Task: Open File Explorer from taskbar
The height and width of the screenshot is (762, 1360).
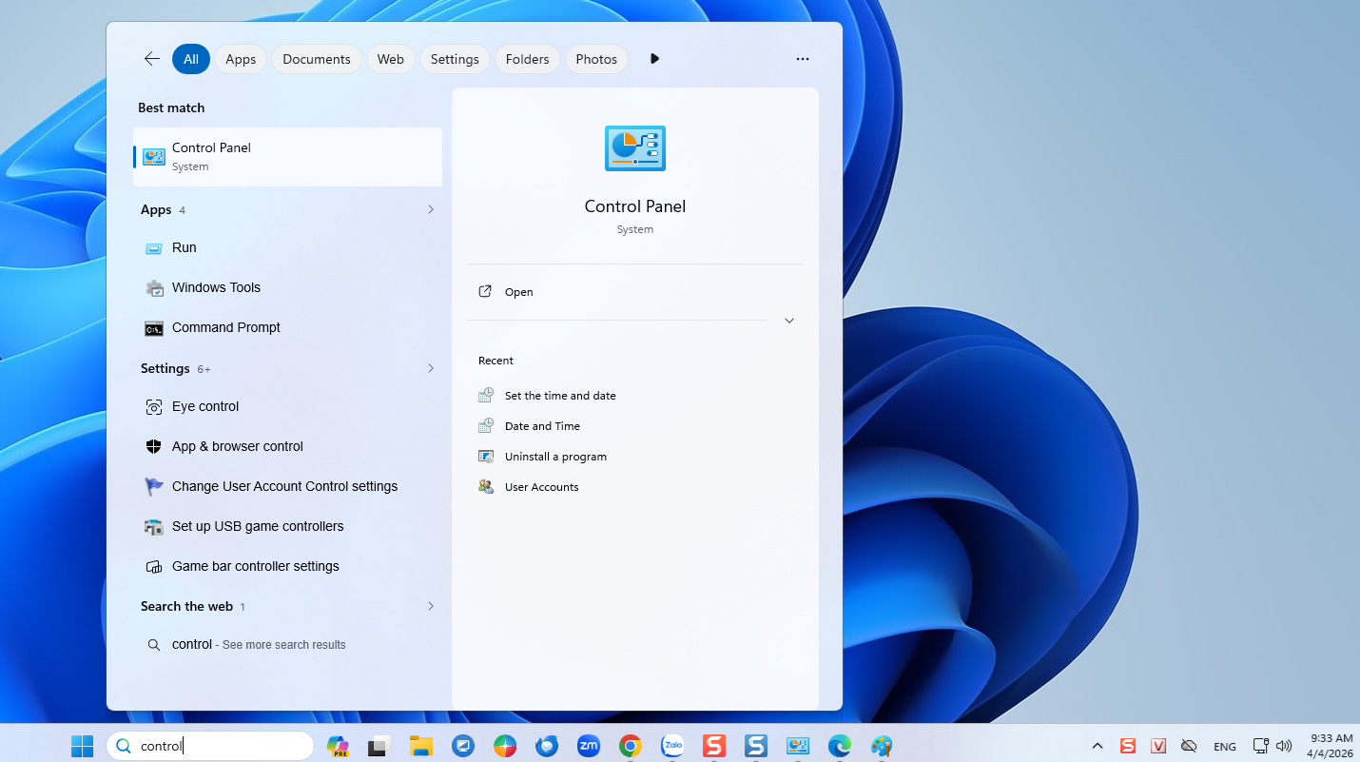Action: click(421, 746)
